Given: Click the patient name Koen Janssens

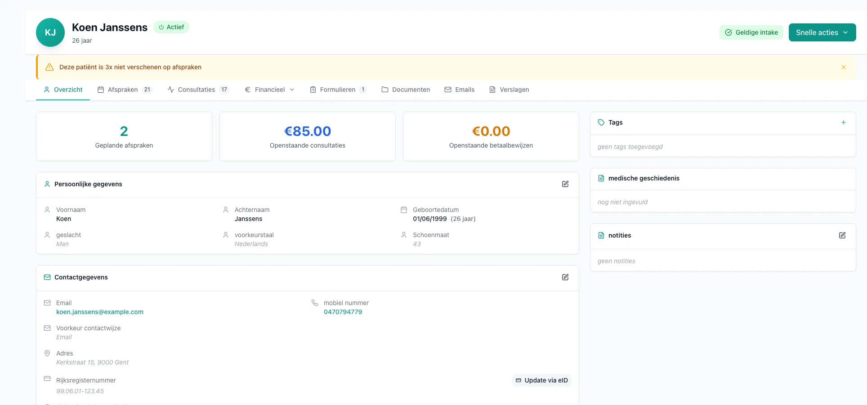Looking at the screenshot, I should 110,27.
